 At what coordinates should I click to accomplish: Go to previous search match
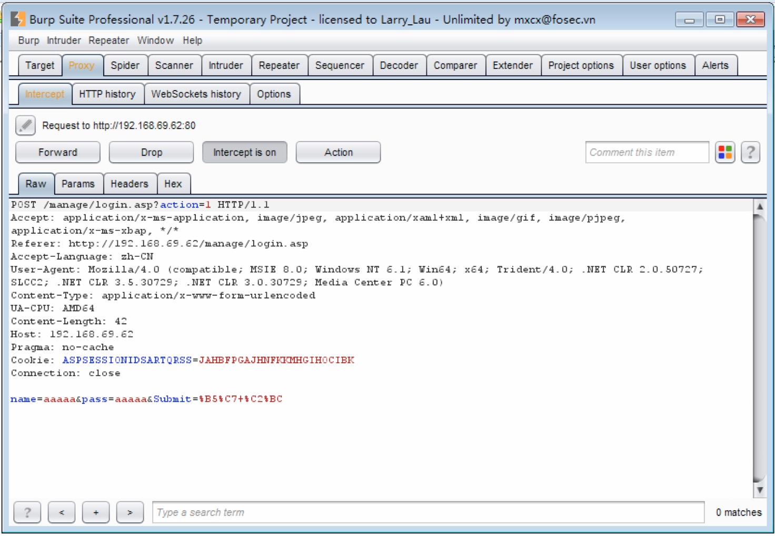click(62, 512)
